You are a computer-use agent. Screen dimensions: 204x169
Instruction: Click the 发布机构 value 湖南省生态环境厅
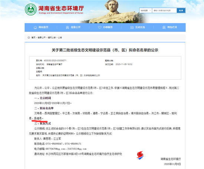[55, 64]
